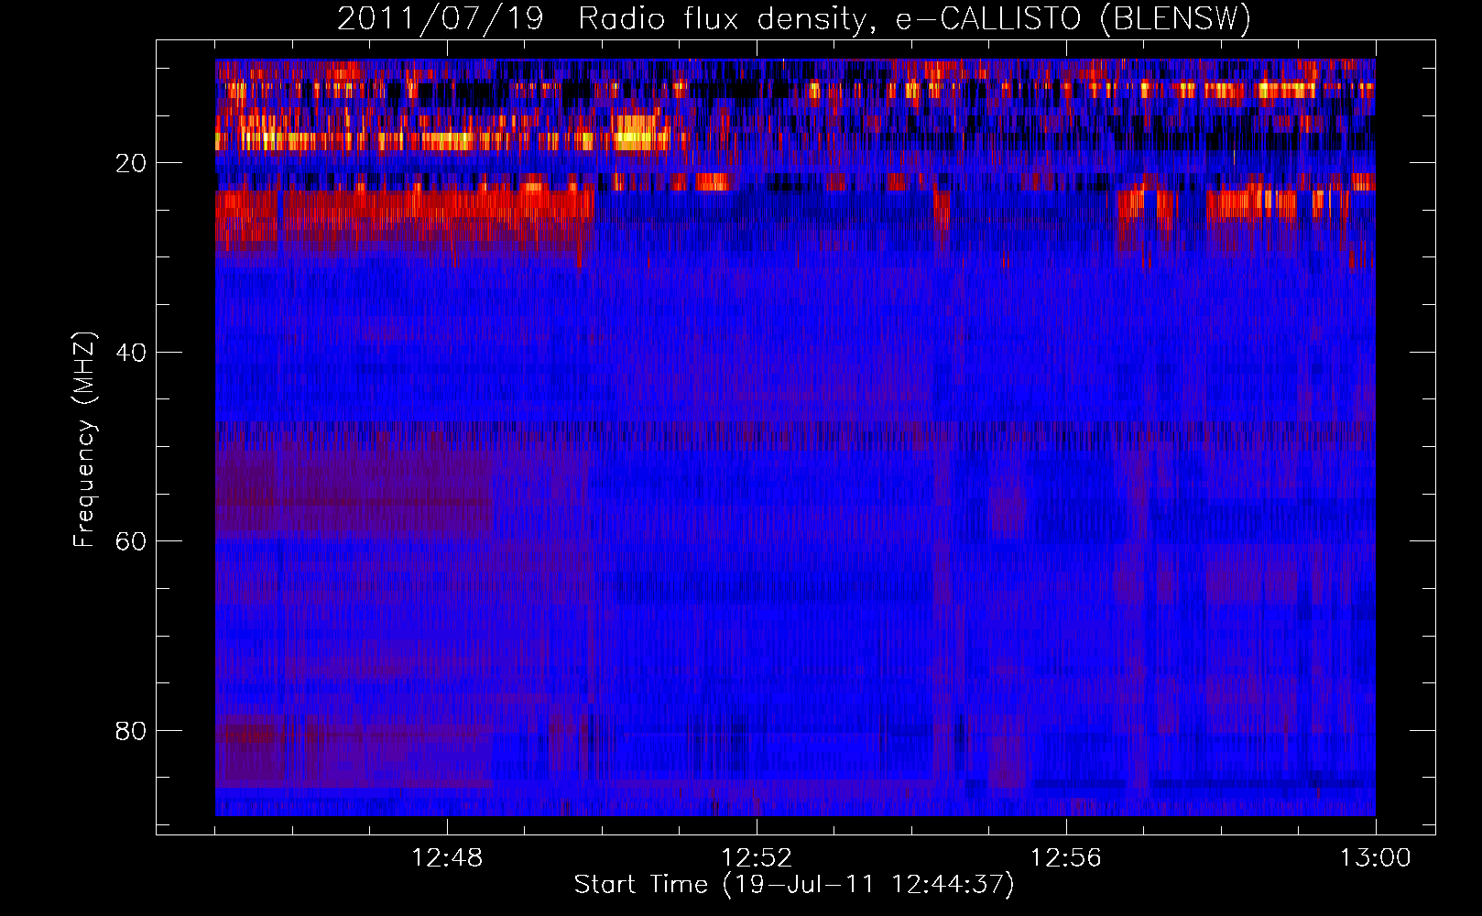The image size is (1482, 916).
Task: Click the 40 MHz frequency tick label
Action: (131, 353)
